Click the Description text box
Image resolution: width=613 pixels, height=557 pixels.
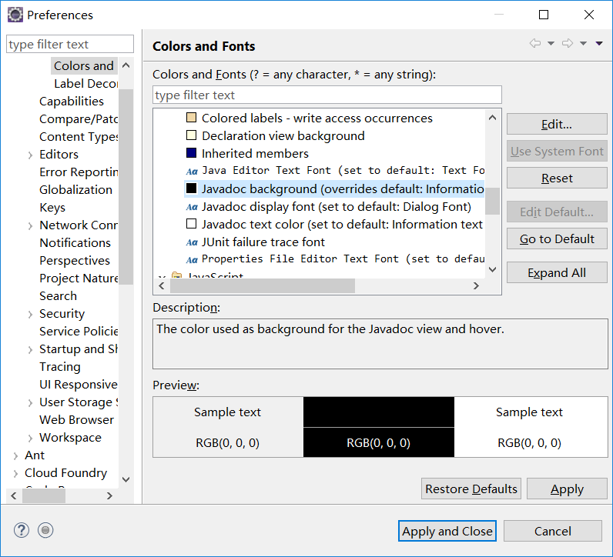380,344
